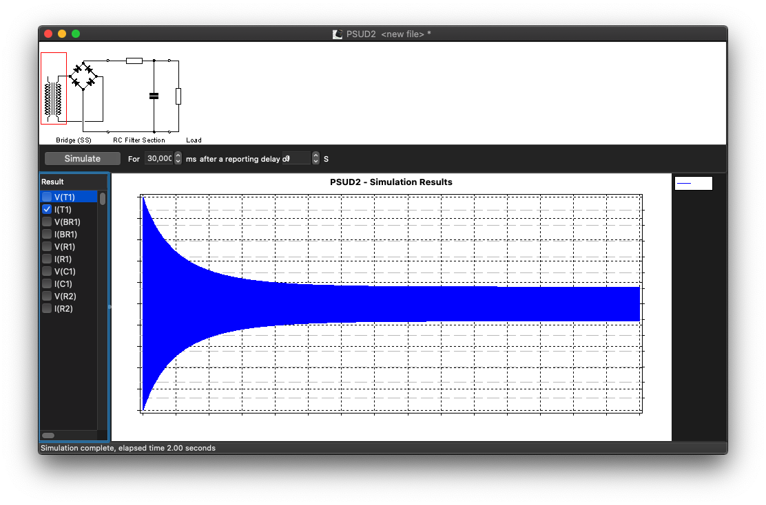
Task: Click the simulation duration stepper arrows
Action: click(178, 158)
